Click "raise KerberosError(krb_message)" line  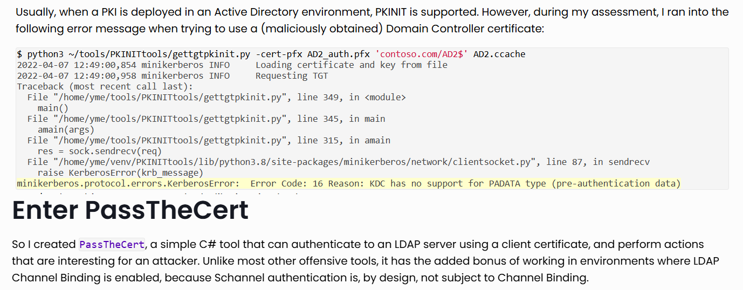120,173
